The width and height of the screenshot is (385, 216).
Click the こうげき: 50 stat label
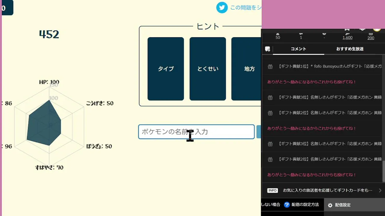point(100,103)
